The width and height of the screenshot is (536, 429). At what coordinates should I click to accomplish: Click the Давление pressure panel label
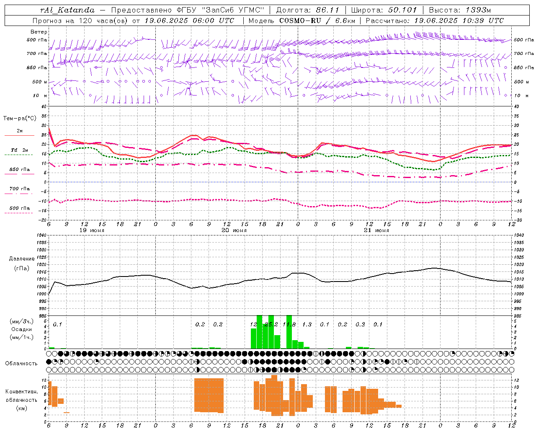pyautogui.click(x=22, y=259)
